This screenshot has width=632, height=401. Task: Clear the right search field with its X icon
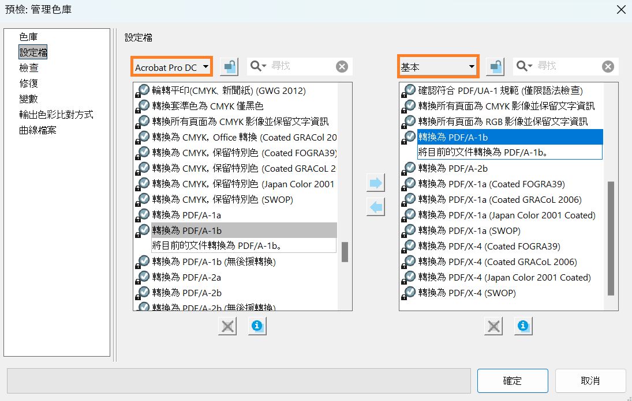pos(608,66)
